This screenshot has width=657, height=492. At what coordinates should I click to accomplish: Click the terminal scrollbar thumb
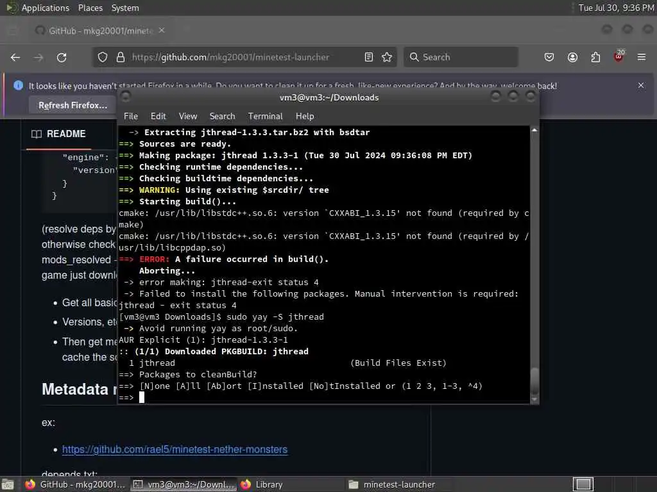pyautogui.click(x=534, y=381)
